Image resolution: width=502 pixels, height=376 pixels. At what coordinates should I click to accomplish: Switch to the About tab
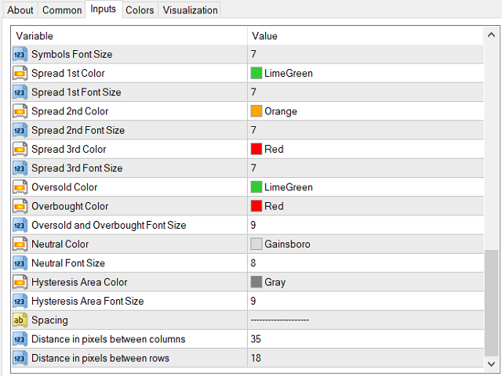[20, 10]
